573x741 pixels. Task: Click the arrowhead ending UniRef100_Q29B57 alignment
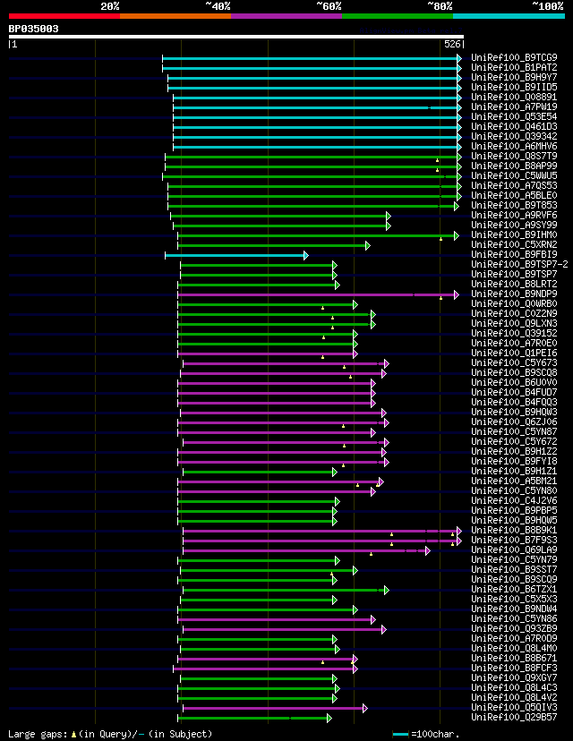329,719
